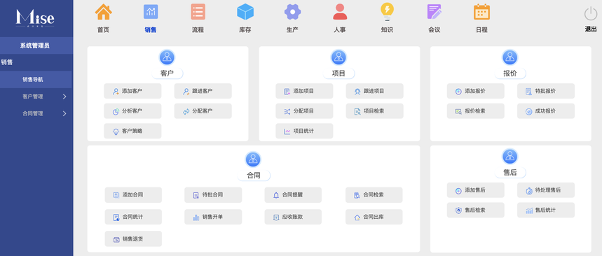Image resolution: width=602 pixels, height=256 pixels.
Task: Open the 成功报价 button
Action: (546, 111)
